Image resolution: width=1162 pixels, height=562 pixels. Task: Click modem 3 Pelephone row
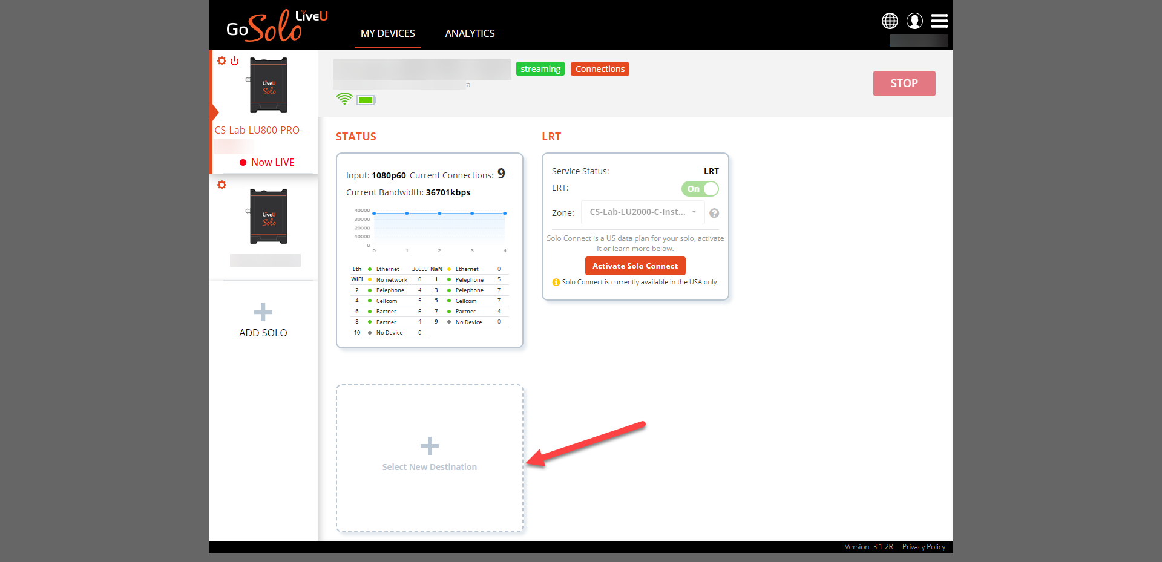click(x=469, y=290)
